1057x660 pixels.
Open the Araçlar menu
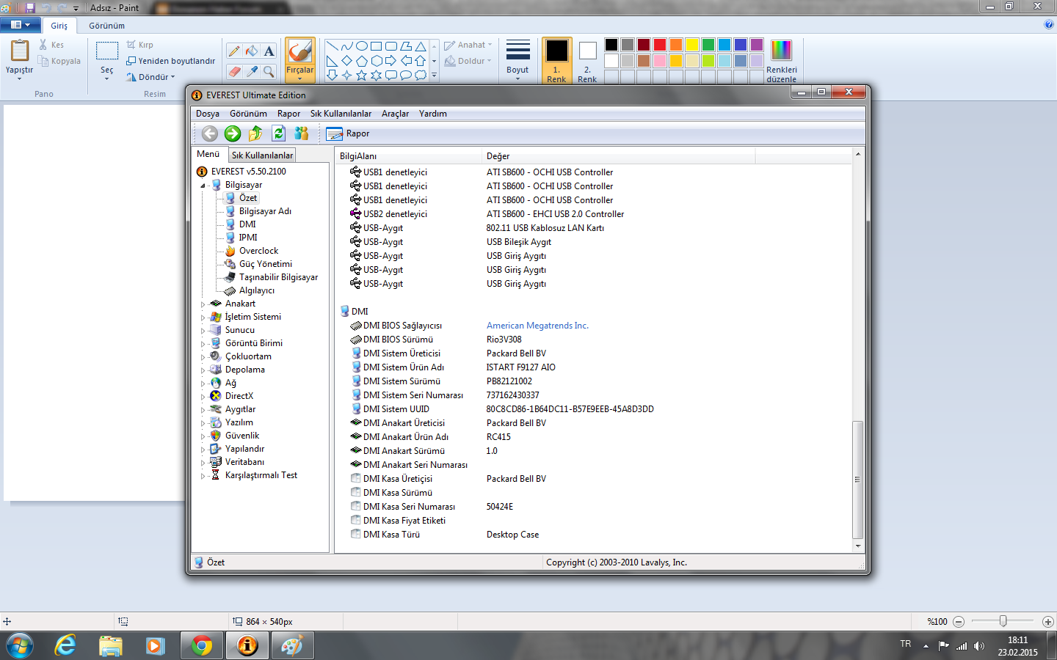pyautogui.click(x=395, y=114)
